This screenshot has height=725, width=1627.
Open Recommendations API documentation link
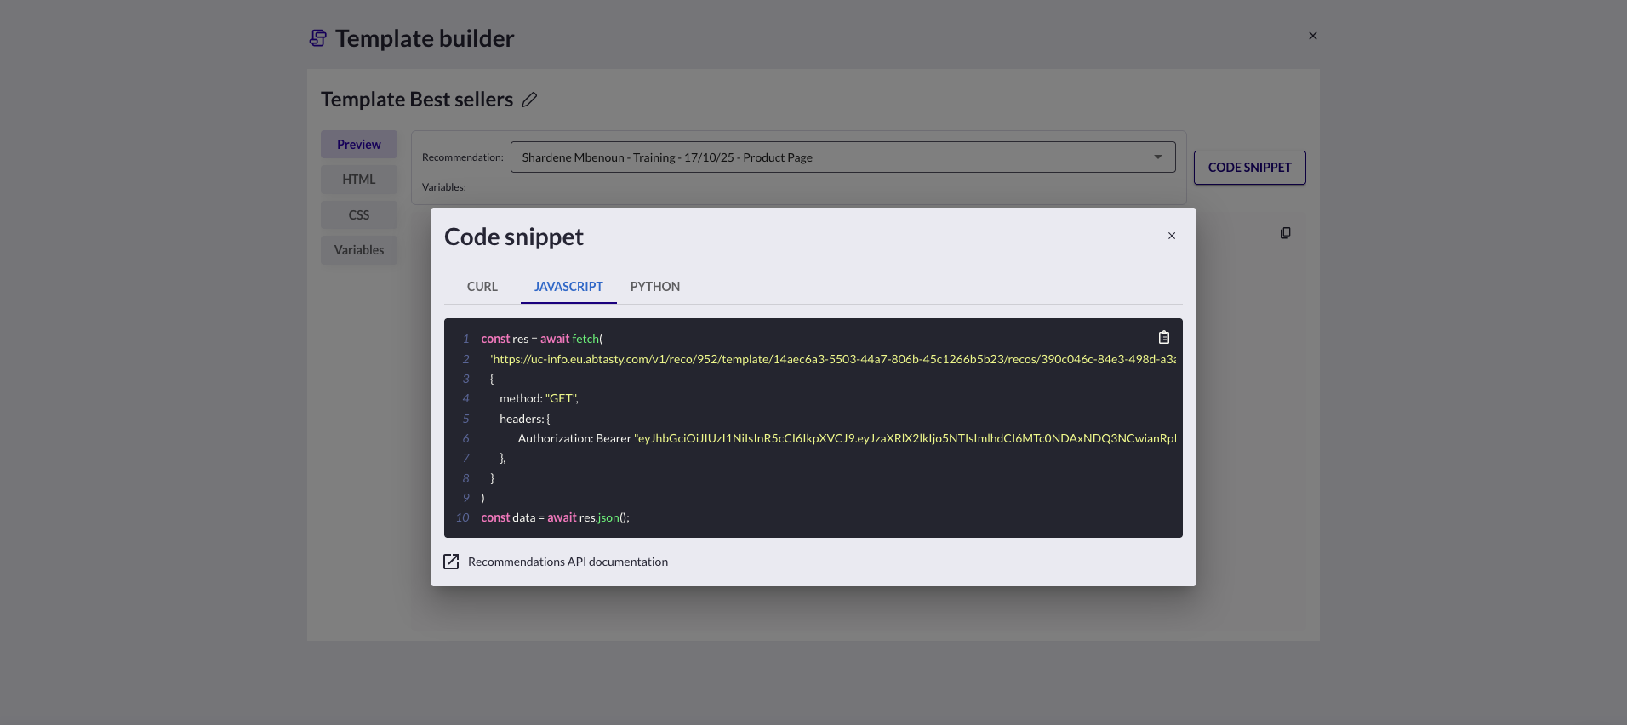(568, 562)
